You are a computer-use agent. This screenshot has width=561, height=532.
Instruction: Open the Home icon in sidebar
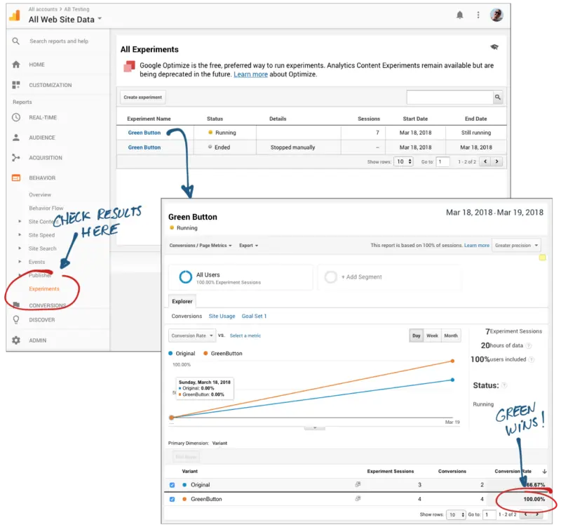pos(16,65)
